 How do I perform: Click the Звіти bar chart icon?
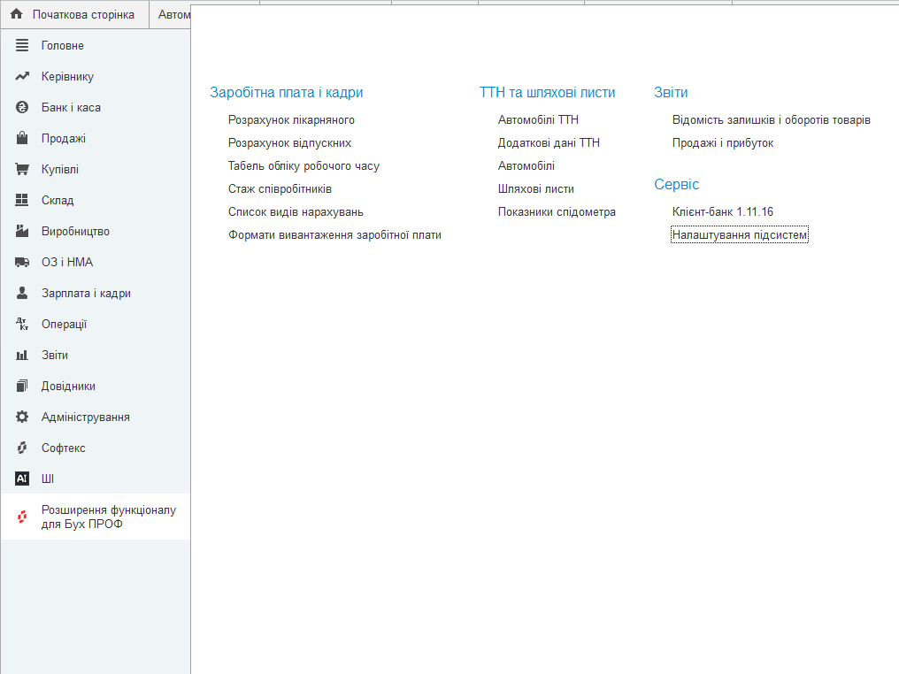coord(22,355)
